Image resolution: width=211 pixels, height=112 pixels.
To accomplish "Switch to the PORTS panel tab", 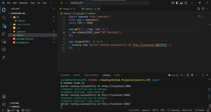I will pyautogui.click(x=117, y=75).
